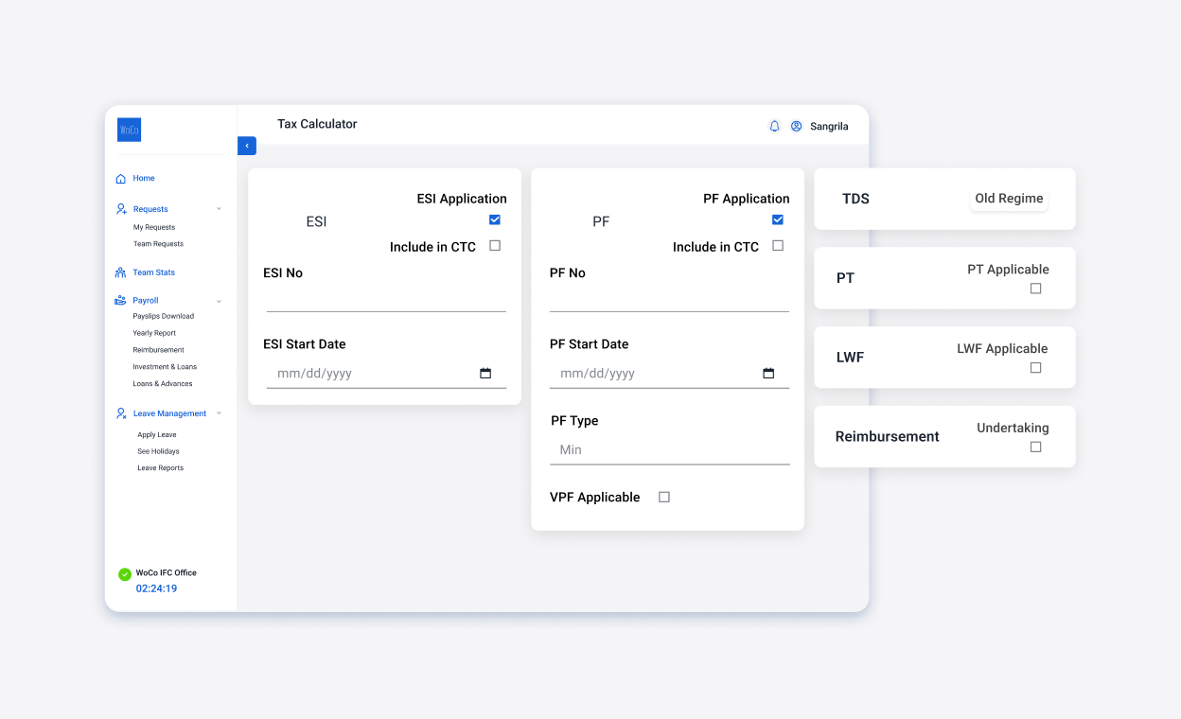Image resolution: width=1181 pixels, height=719 pixels.
Task: Open the Leave Management menu item
Action: coord(169,413)
